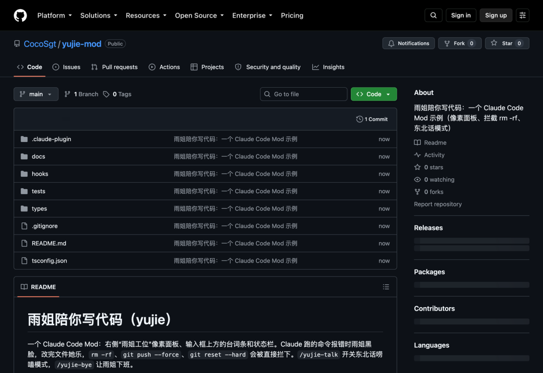This screenshot has width=543, height=373.
Task: Open the appearance settings sliders icon
Action: click(522, 16)
